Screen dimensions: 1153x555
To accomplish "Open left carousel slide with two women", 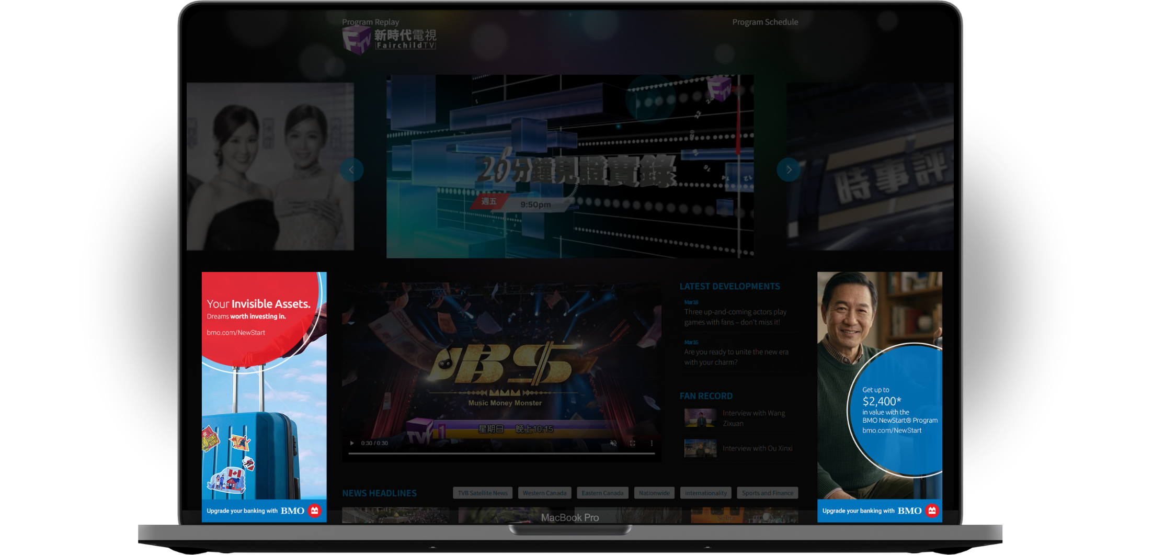I will pos(270,166).
